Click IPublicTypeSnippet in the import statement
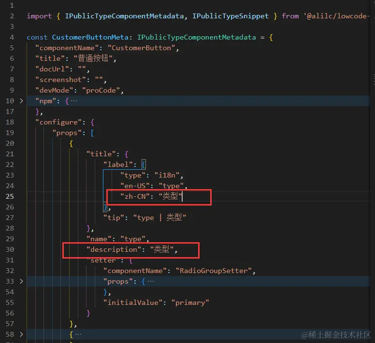The width and height of the screenshot is (375, 343). click(x=231, y=16)
